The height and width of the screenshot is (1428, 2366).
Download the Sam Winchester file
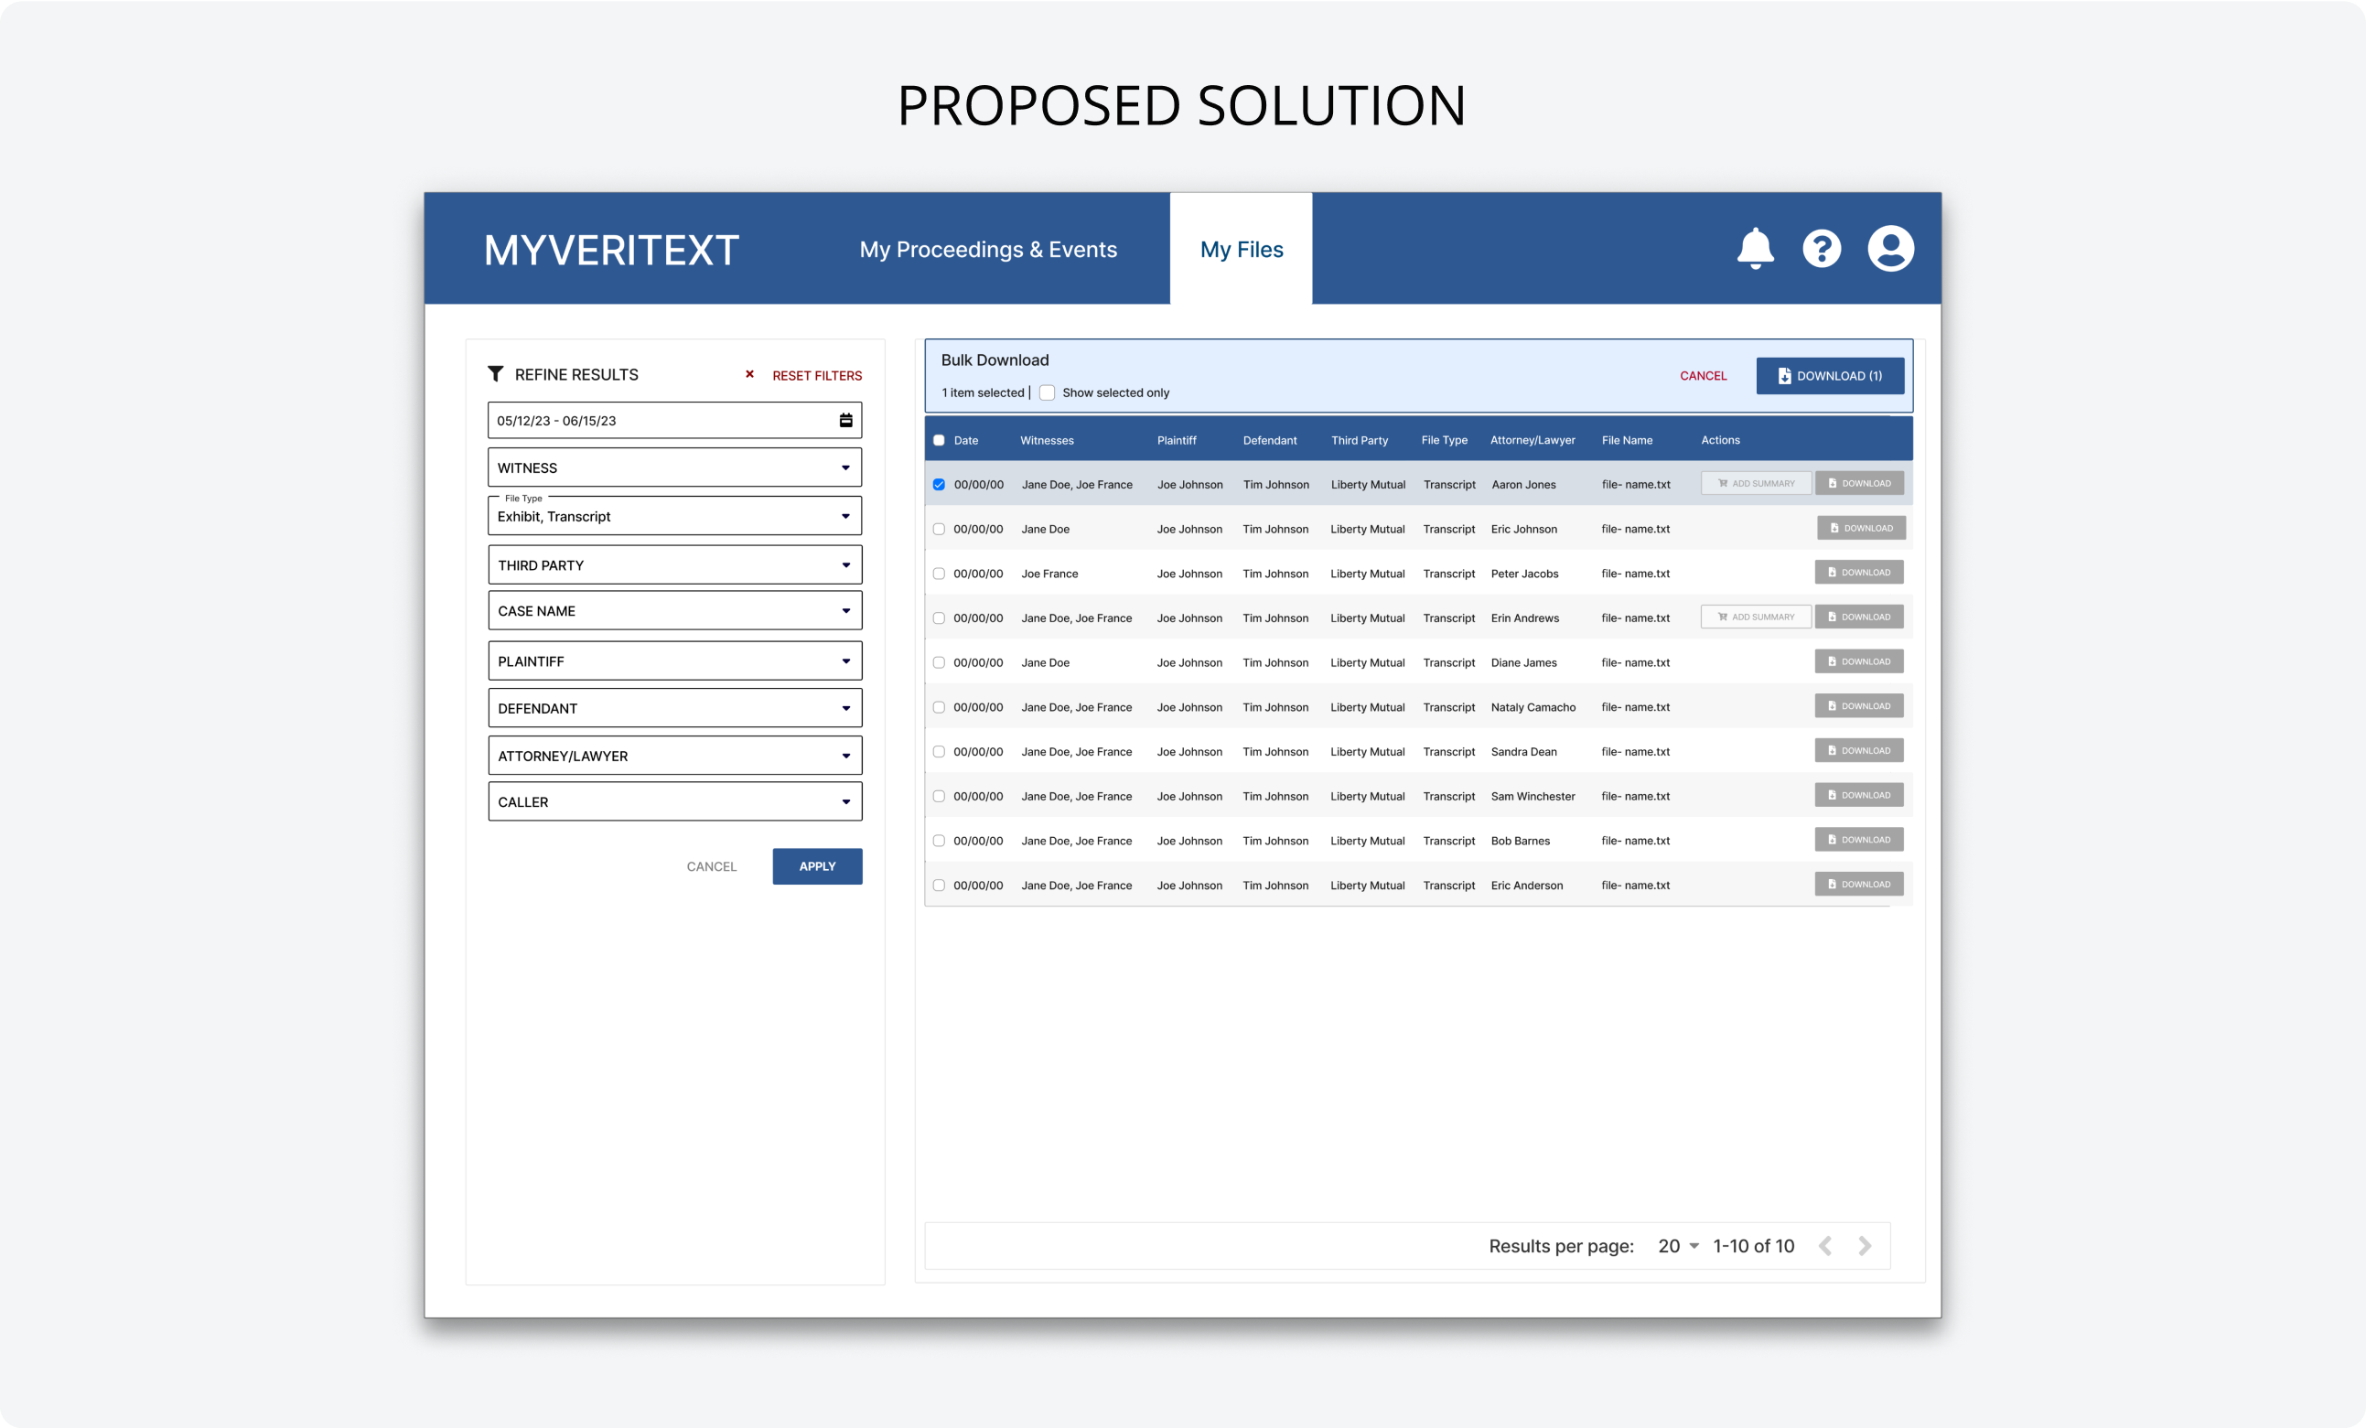click(x=1859, y=795)
